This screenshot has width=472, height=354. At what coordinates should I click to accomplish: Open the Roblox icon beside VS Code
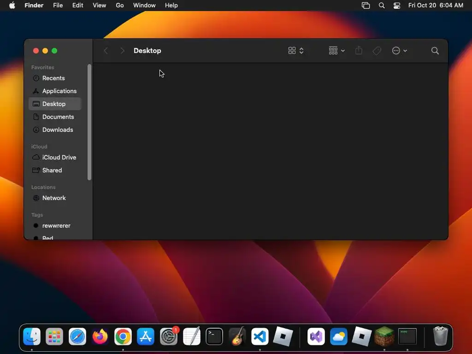(283, 336)
